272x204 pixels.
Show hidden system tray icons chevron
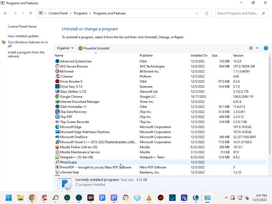coord(226,198)
